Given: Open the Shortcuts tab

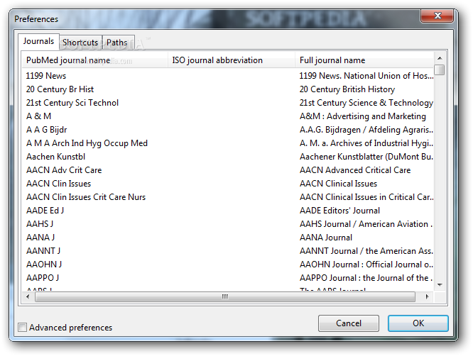Looking at the screenshot, I should (80, 43).
